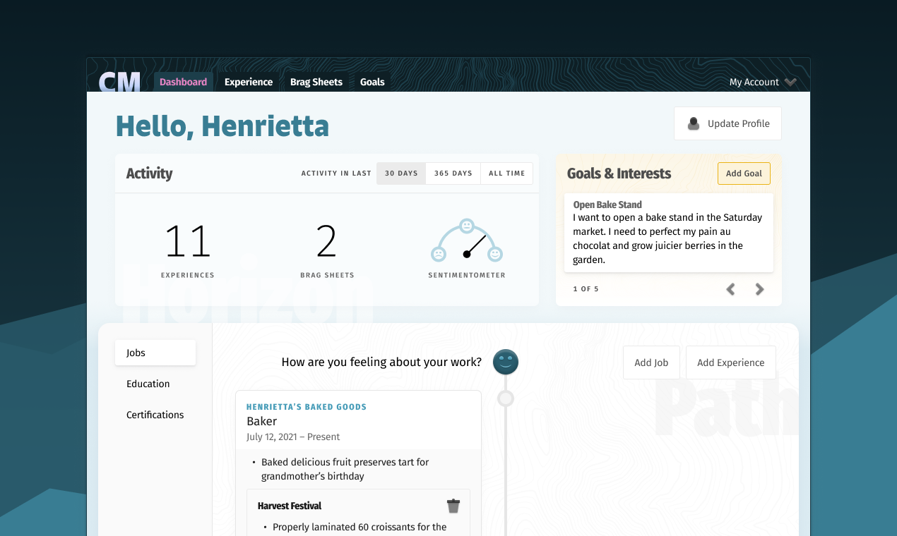This screenshot has height=536, width=897.
Task: Go to the Goals tab
Action: [372, 82]
